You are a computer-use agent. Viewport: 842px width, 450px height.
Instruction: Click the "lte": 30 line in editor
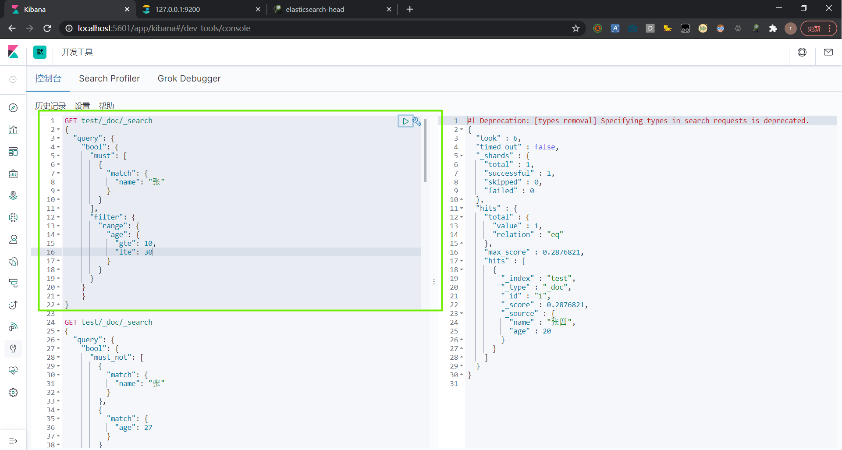pyautogui.click(x=134, y=252)
